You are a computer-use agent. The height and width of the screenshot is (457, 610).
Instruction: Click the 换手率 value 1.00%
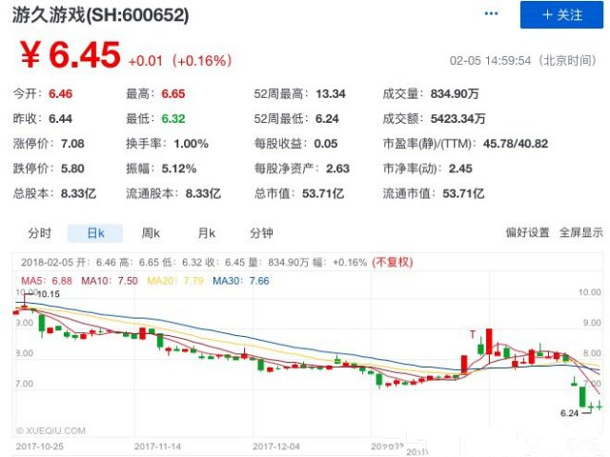[x=191, y=144]
